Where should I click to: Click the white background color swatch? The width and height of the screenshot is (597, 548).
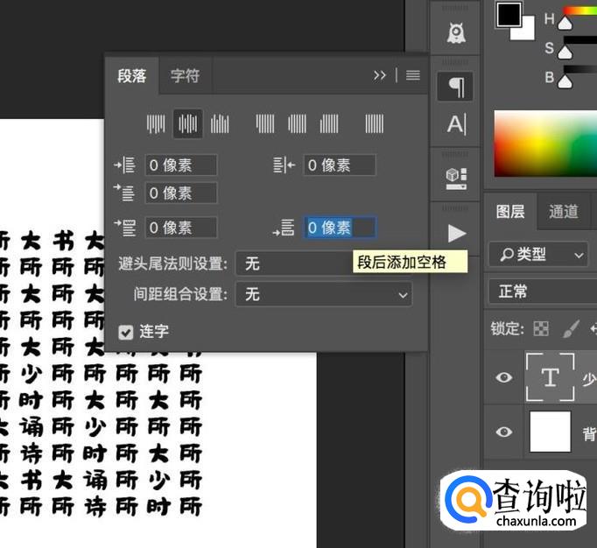coord(527,32)
